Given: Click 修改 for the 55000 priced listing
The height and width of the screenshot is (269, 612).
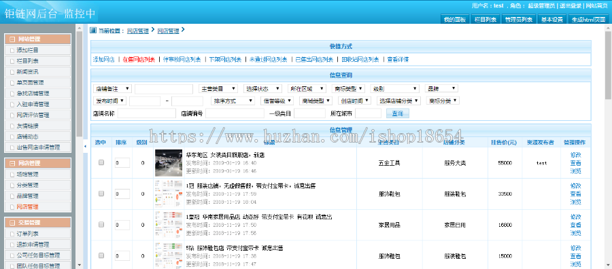Looking at the screenshot, I should pos(575,155).
